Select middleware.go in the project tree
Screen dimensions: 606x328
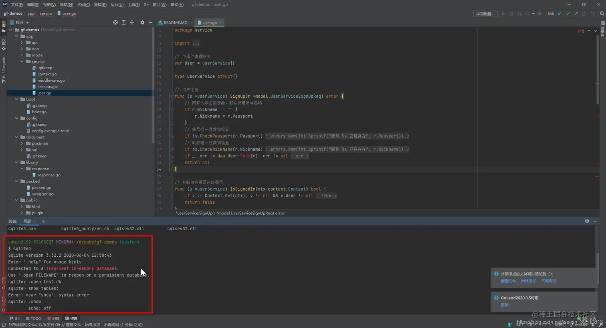51,80
